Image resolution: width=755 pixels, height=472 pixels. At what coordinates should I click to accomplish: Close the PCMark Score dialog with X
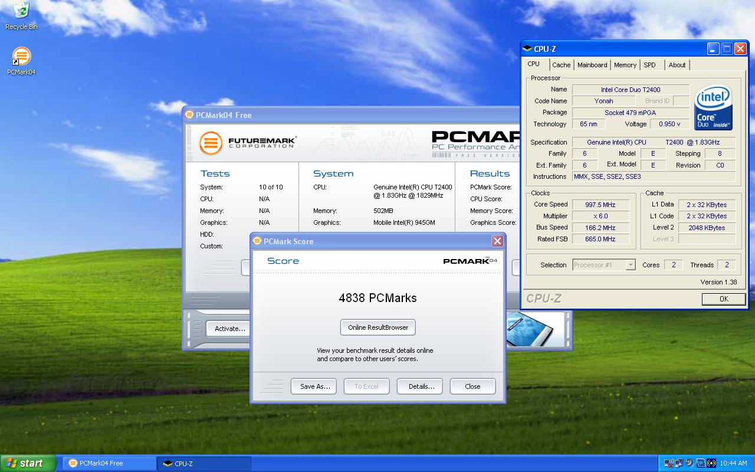coord(498,241)
